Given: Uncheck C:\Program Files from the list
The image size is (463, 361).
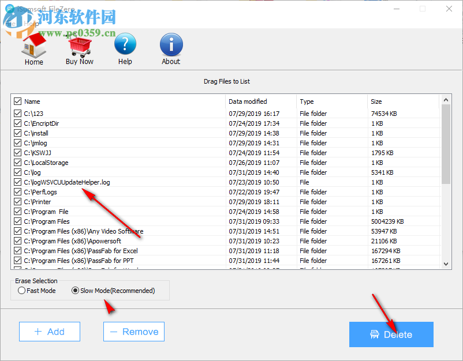Looking at the screenshot, I should [17, 221].
